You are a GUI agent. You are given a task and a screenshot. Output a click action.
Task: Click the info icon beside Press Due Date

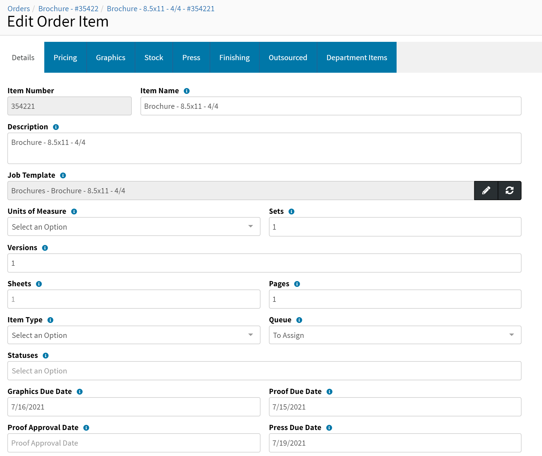coord(329,428)
